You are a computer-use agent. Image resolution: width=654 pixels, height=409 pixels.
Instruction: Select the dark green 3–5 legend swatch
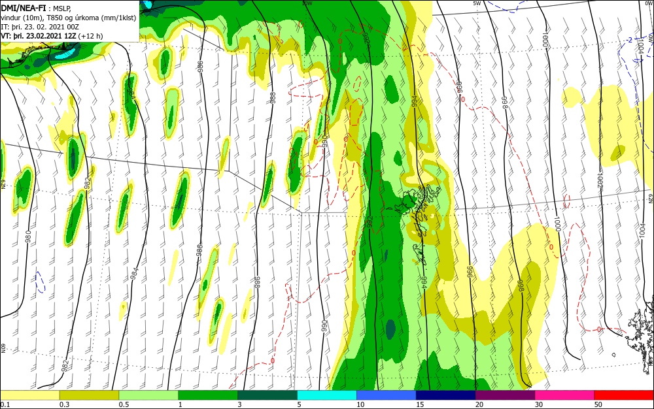[x=267, y=395]
